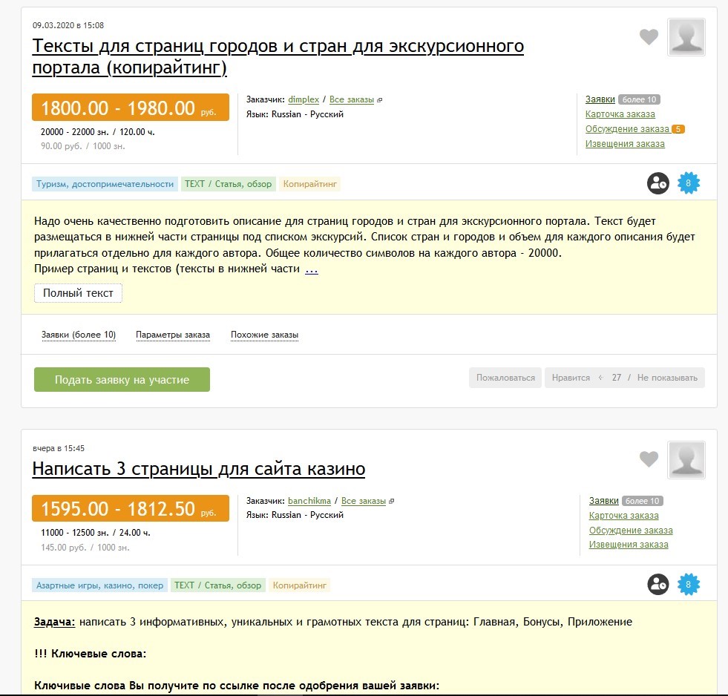Open Обсуждение заказа link with 5 badge
Viewport: 728px width, 696px height.
(x=627, y=129)
